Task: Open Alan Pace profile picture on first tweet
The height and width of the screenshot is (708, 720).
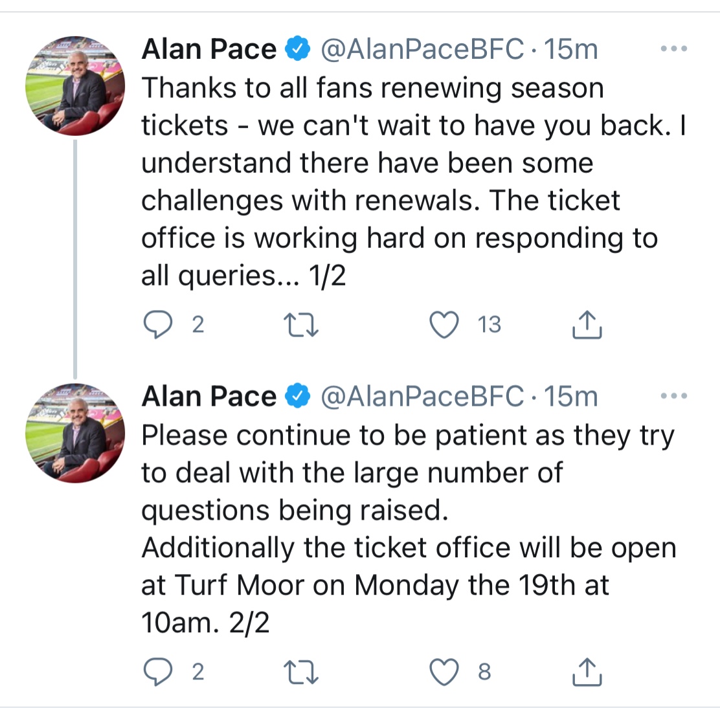Action: pos(75,86)
